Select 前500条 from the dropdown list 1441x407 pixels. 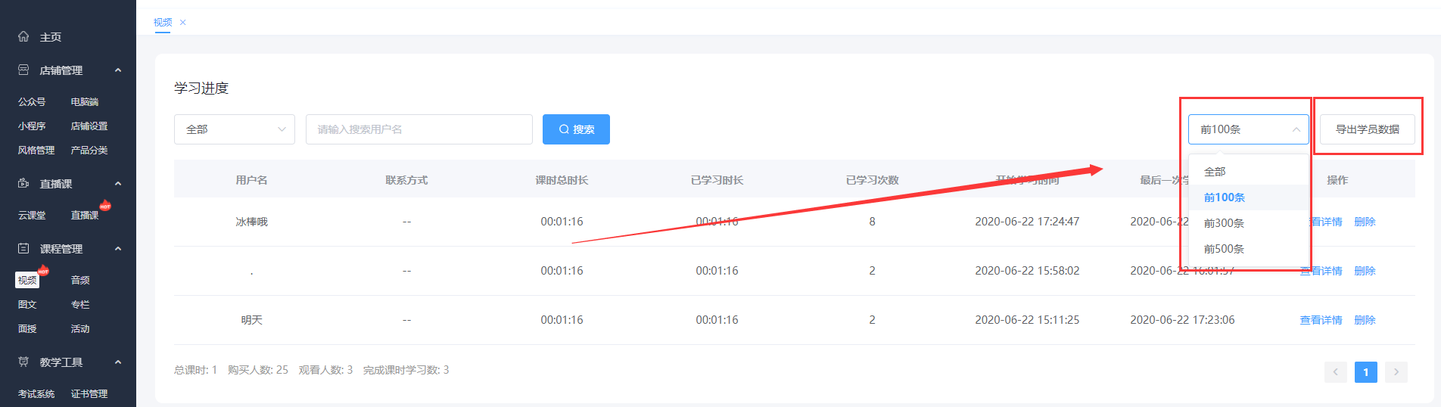(x=1224, y=249)
